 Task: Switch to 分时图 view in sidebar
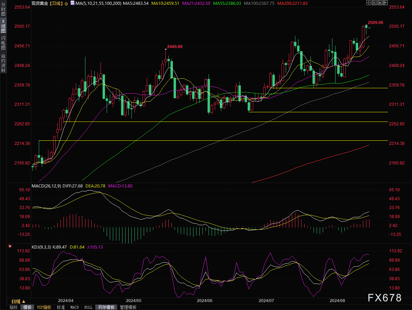pyautogui.click(x=3, y=11)
